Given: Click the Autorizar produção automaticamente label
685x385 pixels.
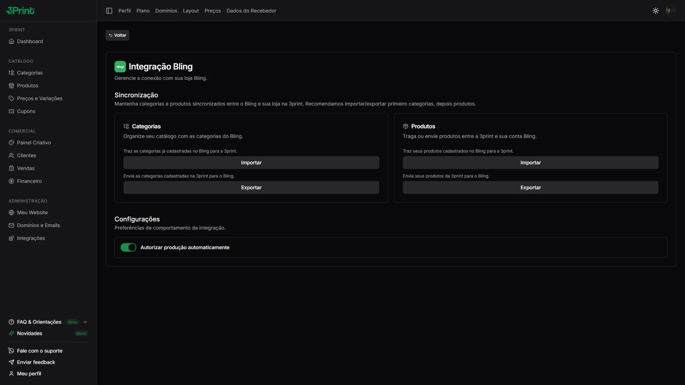Looking at the screenshot, I should (x=185, y=247).
